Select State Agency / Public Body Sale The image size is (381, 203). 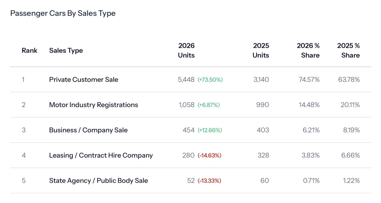(98, 181)
